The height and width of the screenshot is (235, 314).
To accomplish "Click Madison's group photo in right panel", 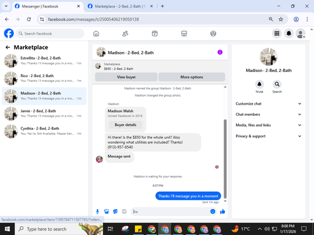I will [x=269, y=56].
